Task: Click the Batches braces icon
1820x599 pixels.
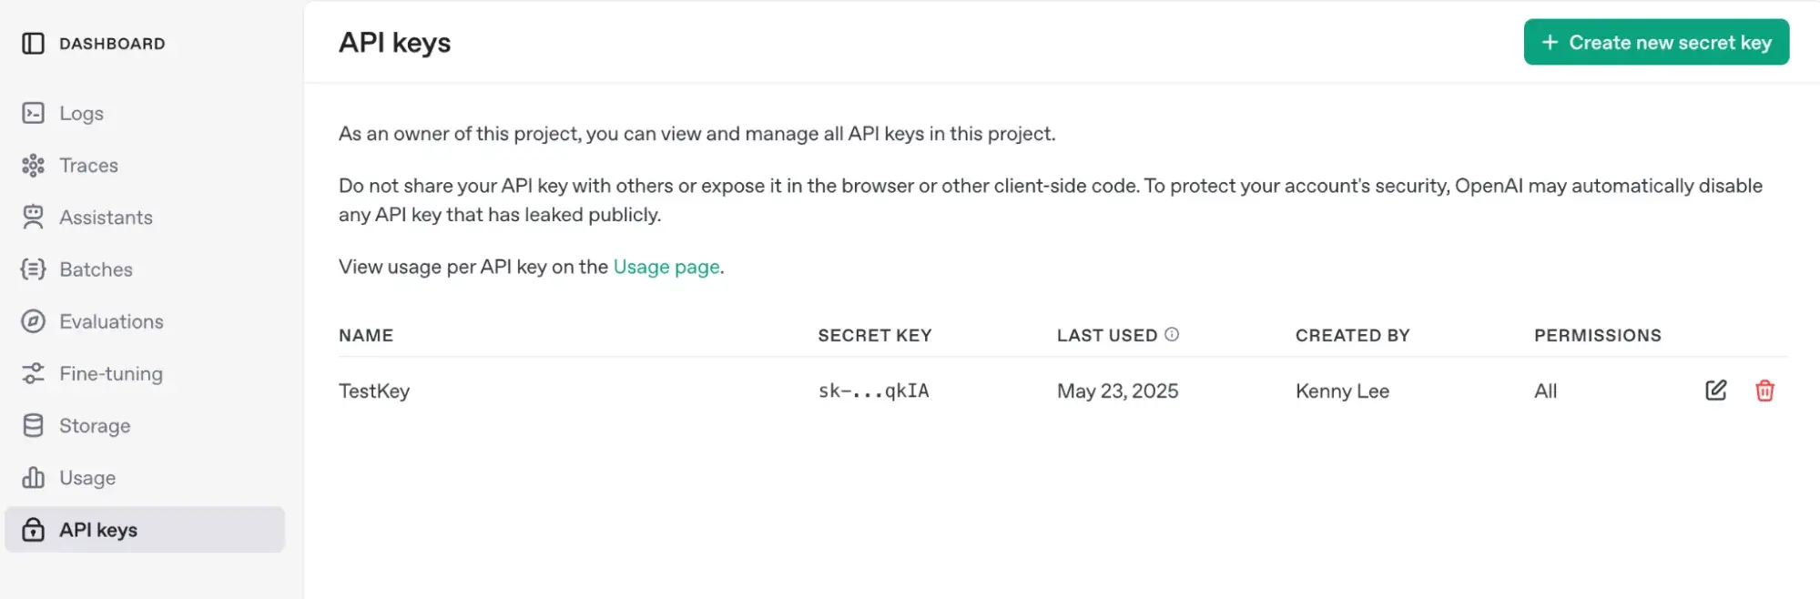Action: pyautogui.click(x=33, y=269)
